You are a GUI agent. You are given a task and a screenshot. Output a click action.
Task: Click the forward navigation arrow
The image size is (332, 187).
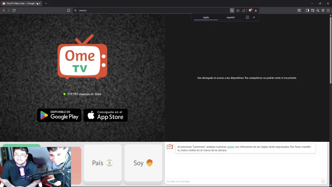[9, 10]
